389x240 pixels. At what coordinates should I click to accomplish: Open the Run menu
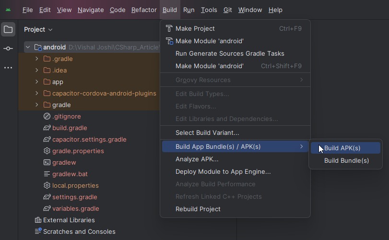click(189, 10)
